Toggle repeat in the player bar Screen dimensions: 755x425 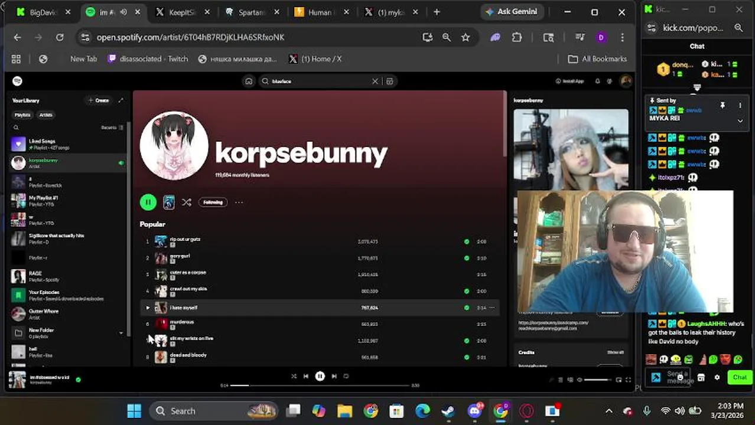pos(346,376)
